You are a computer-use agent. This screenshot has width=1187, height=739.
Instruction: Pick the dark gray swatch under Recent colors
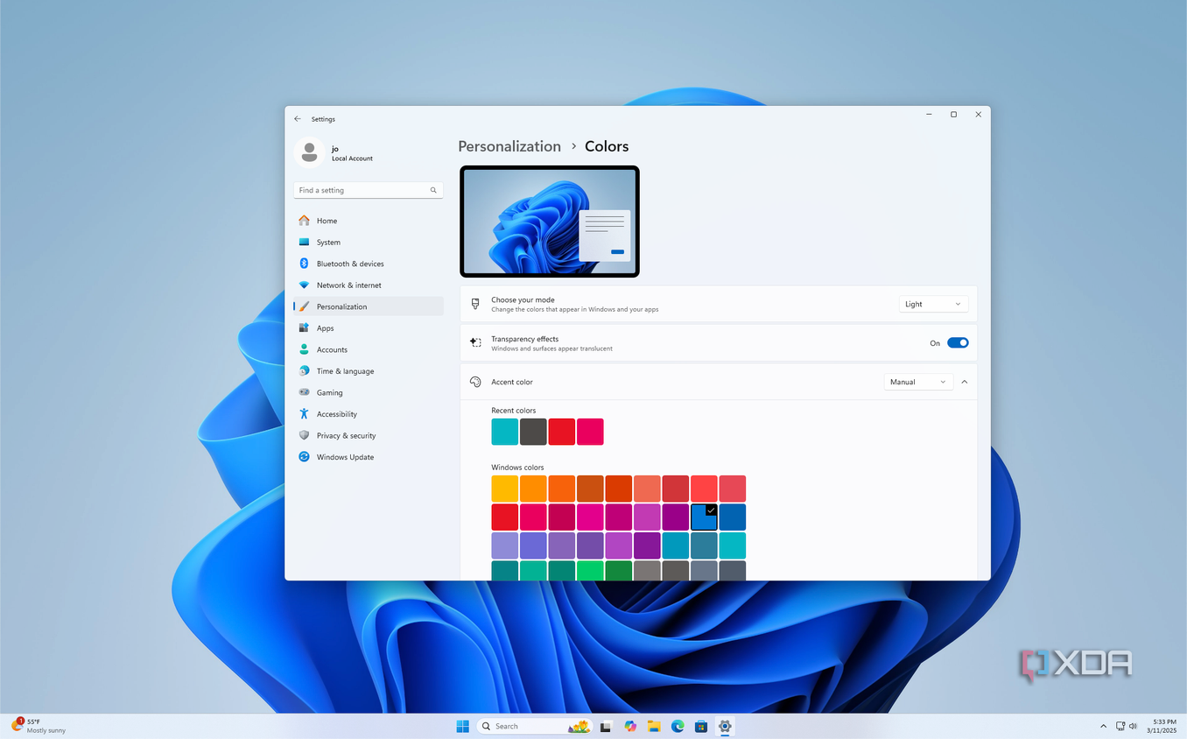click(533, 432)
